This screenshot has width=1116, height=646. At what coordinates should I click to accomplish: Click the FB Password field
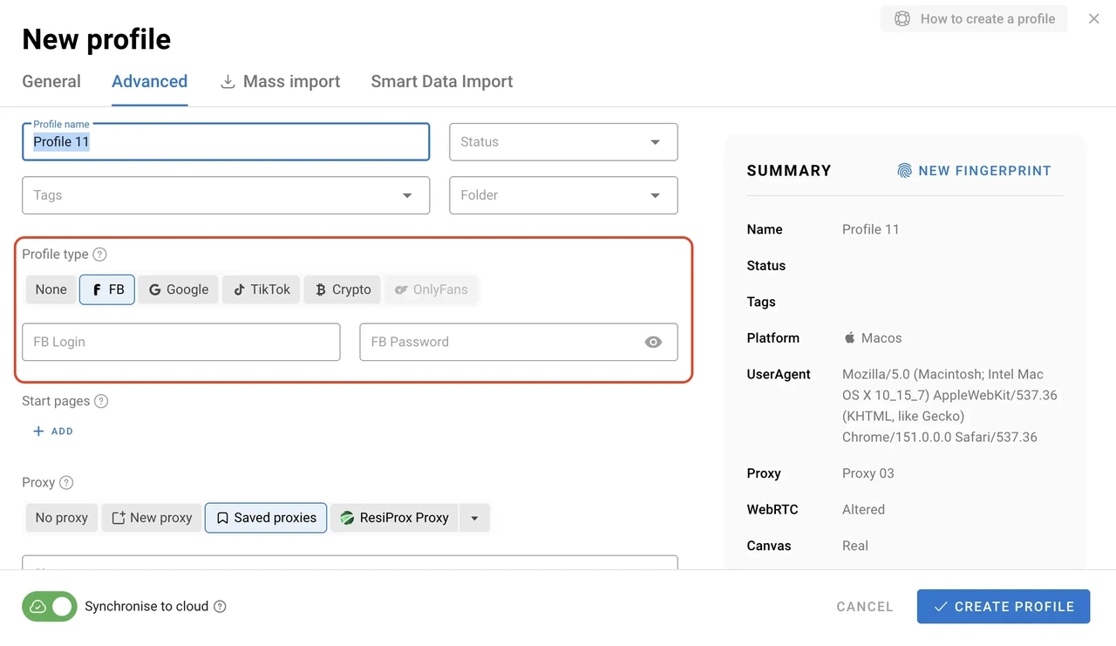tap(519, 342)
